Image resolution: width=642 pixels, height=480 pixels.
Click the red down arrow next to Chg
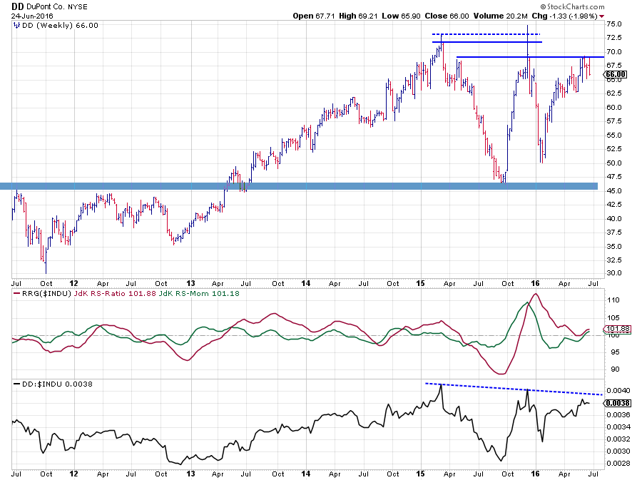pyautogui.click(x=601, y=16)
